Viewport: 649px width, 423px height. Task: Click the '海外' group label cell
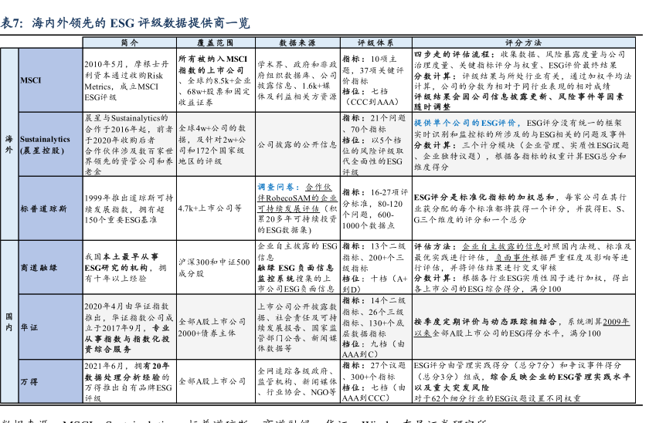click(9, 144)
